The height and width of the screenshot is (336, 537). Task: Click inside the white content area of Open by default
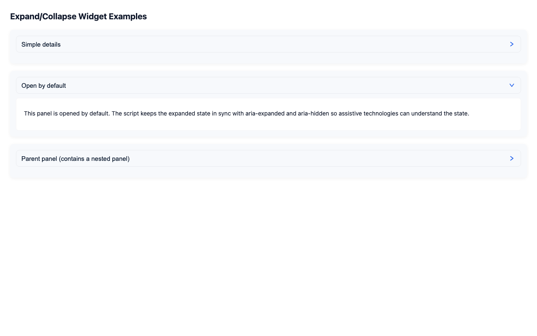[x=268, y=114]
